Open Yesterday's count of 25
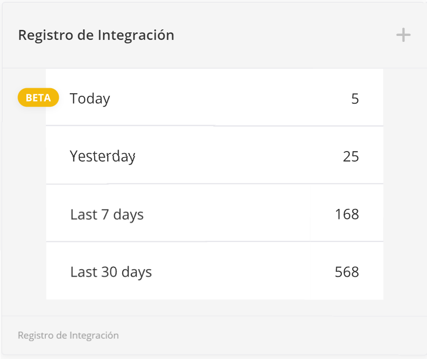The height and width of the screenshot is (359, 427). (351, 157)
